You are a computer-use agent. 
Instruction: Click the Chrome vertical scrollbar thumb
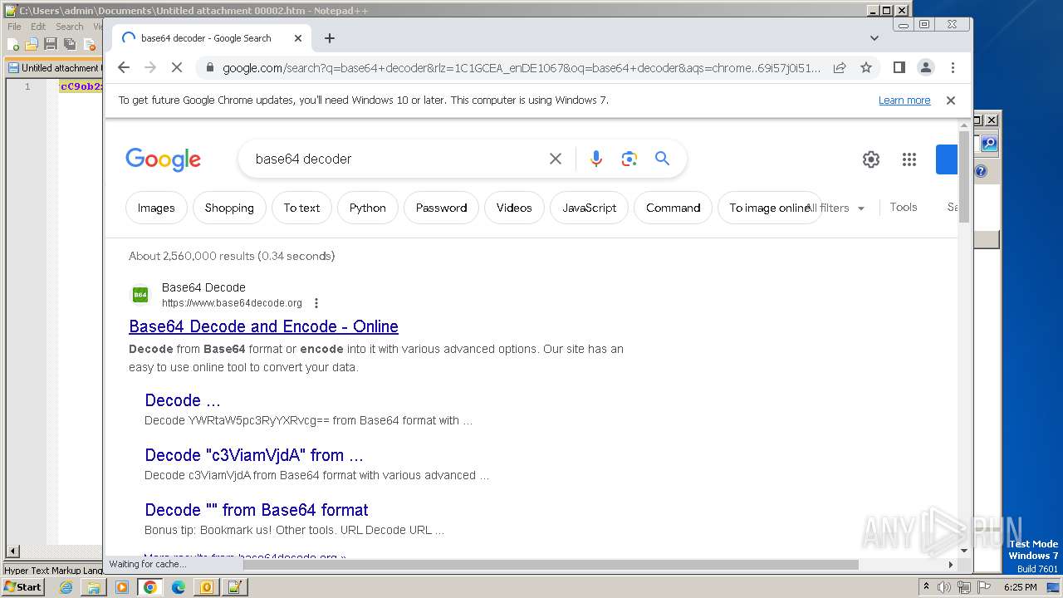point(963,177)
